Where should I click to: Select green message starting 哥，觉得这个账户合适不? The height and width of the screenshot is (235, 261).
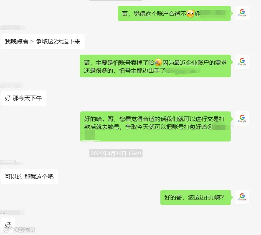[x=174, y=13]
